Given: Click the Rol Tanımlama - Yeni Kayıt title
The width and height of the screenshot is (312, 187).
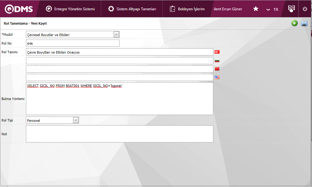Looking at the screenshot, I should (x=25, y=23).
